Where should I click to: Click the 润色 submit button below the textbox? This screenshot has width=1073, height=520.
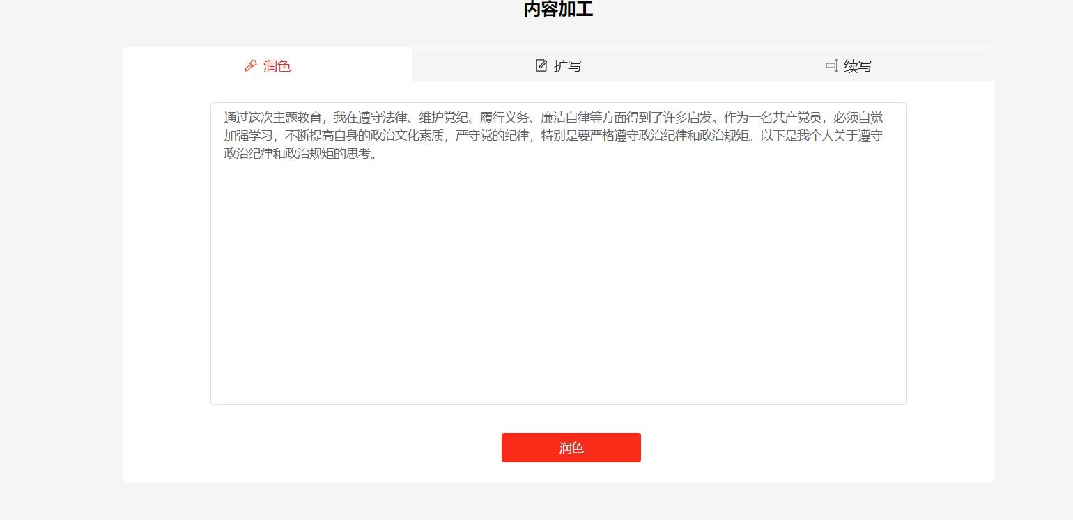(571, 448)
